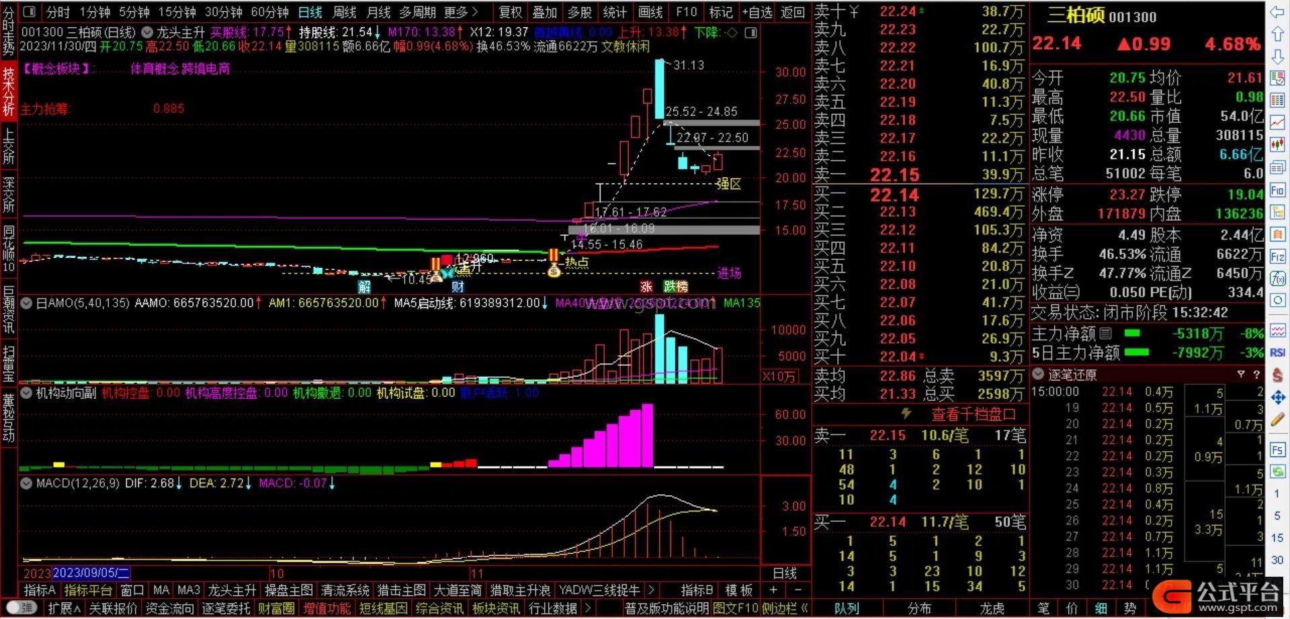Viewport: 1290px width, 619px height.
Task: Click the up-arrow previous stock icon
Action: (1277, 34)
